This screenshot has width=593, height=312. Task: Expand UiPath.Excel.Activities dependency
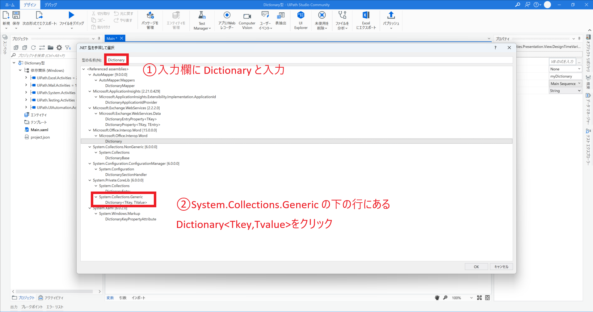click(26, 78)
